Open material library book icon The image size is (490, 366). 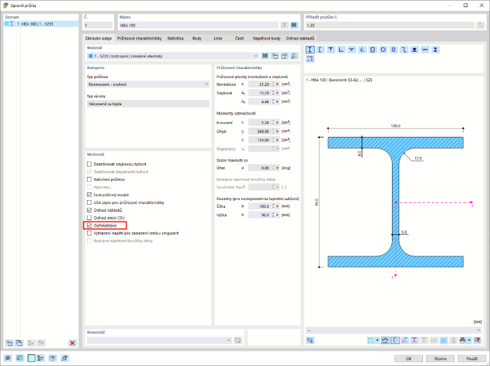pyautogui.click(x=265, y=56)
